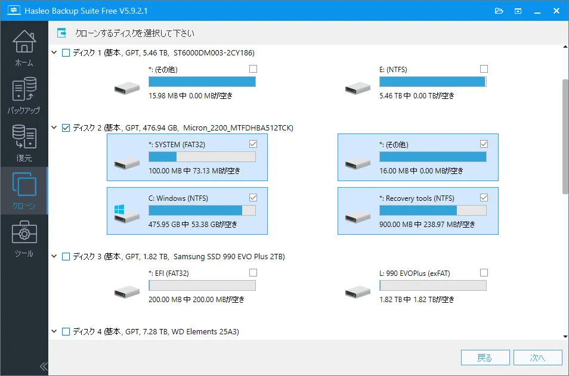Click the clone disk header icon
Screen dimensions: 569x376
point(61,33)
